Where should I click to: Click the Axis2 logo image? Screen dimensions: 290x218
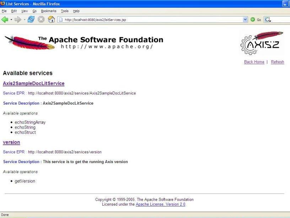point(262,43)
